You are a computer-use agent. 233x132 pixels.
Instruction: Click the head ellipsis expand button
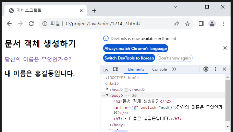click(x=126, y=90)
